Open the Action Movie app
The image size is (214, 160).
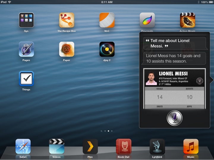(187, 20)
